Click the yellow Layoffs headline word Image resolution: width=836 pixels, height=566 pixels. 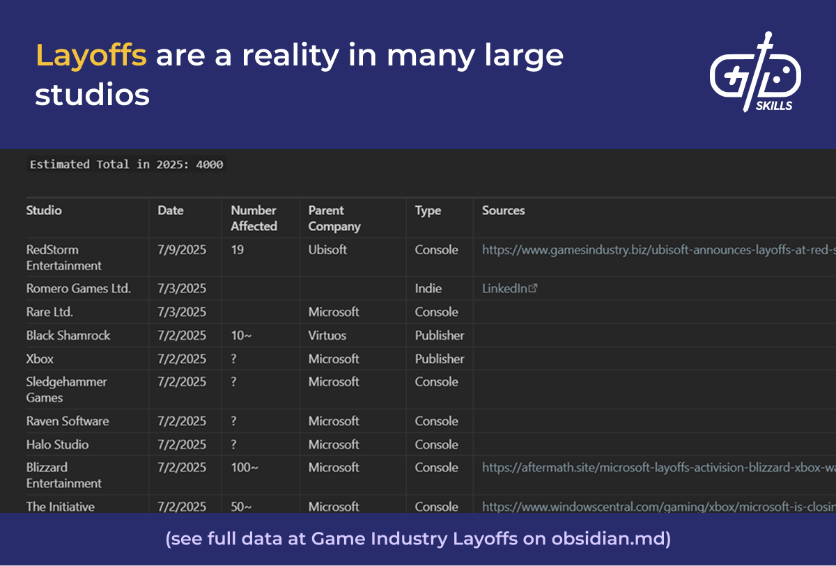point(91,56)
